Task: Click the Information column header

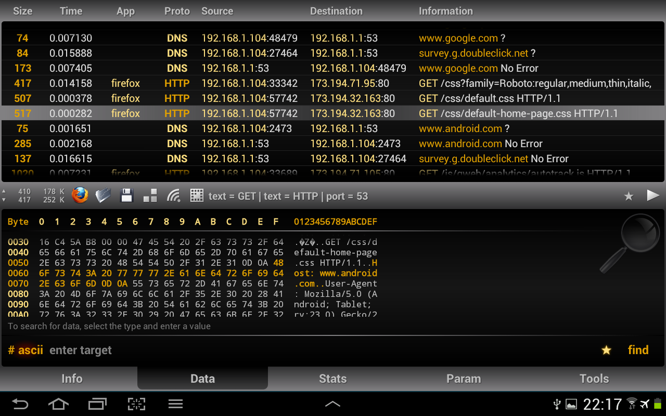Action: tap(446, 11)
